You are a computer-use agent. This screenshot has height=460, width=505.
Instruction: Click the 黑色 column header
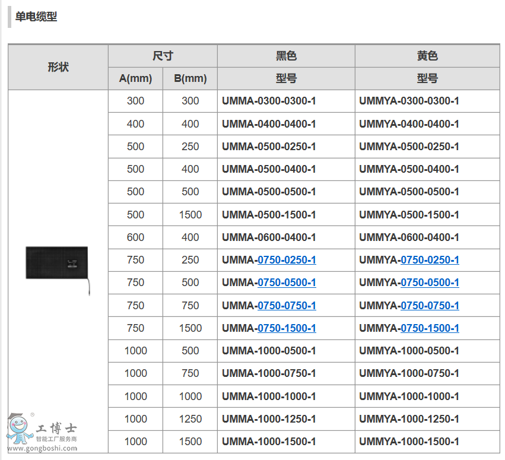[x=286, y=56]
